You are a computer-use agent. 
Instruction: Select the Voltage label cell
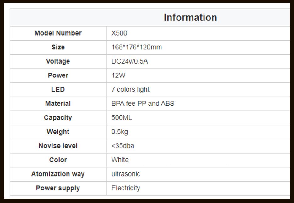pos(58,61)
